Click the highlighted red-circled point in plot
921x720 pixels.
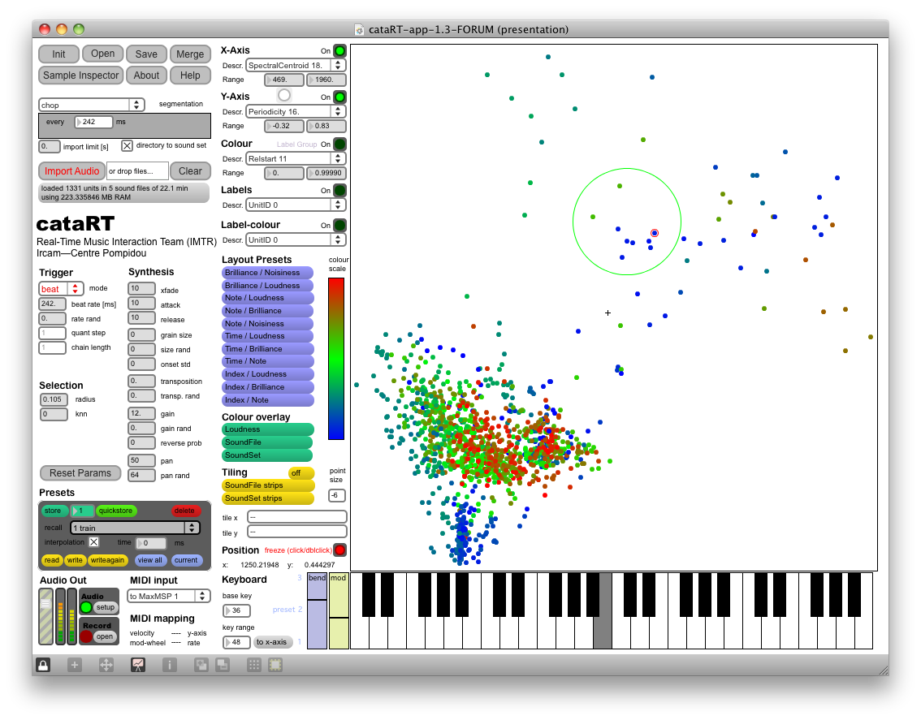[655, 233]
